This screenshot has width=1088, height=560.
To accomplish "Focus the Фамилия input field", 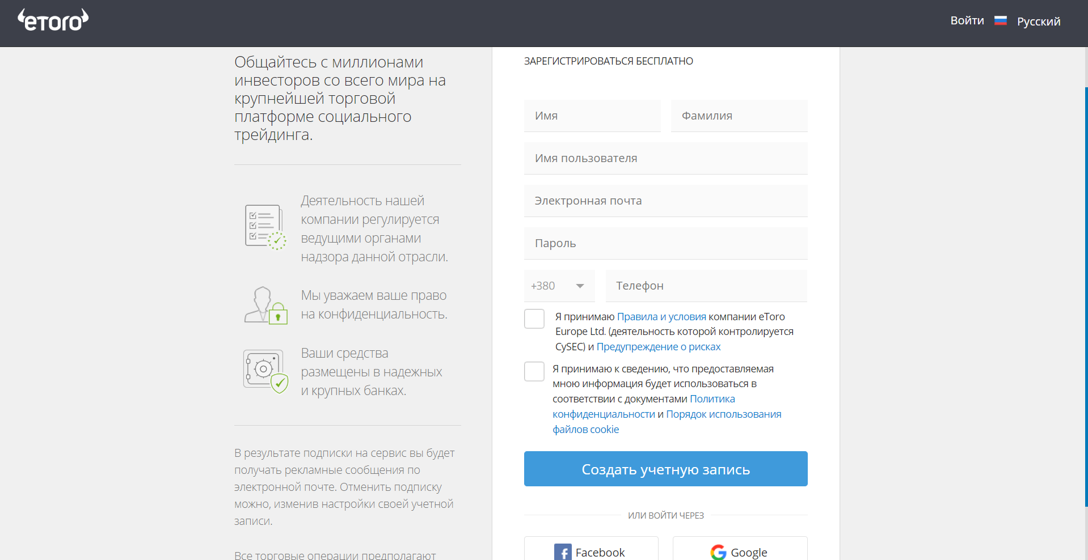I will click(739, 116).
